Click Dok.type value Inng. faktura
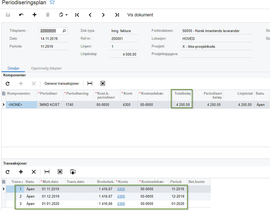The height and width of the screenshot is (211, 270). click(x=124, y=31)
